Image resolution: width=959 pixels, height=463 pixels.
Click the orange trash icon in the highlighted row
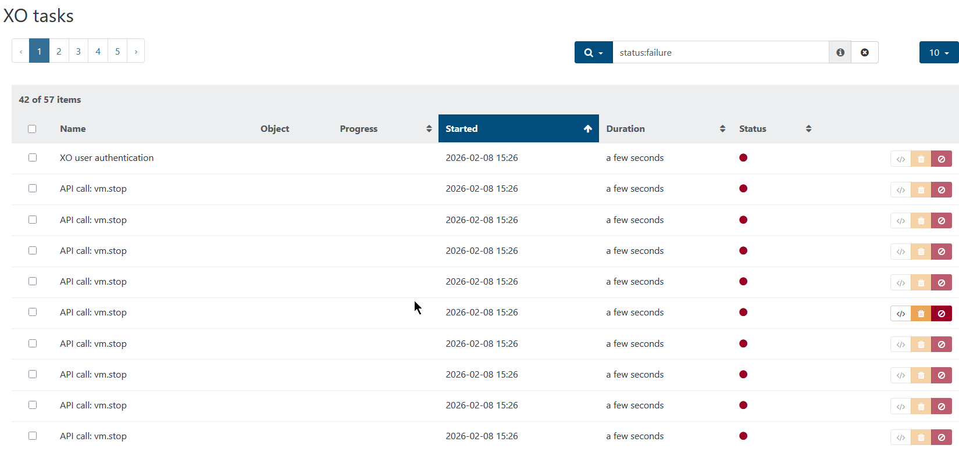click(x=921, y=314)
